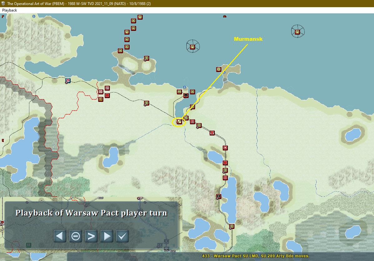Screen dimensions: 374x261
Task: Select the checkered counter inside the yellow ring
Action: coord(180,121)
